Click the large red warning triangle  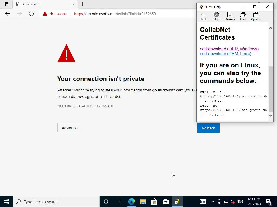coord(67,53)
